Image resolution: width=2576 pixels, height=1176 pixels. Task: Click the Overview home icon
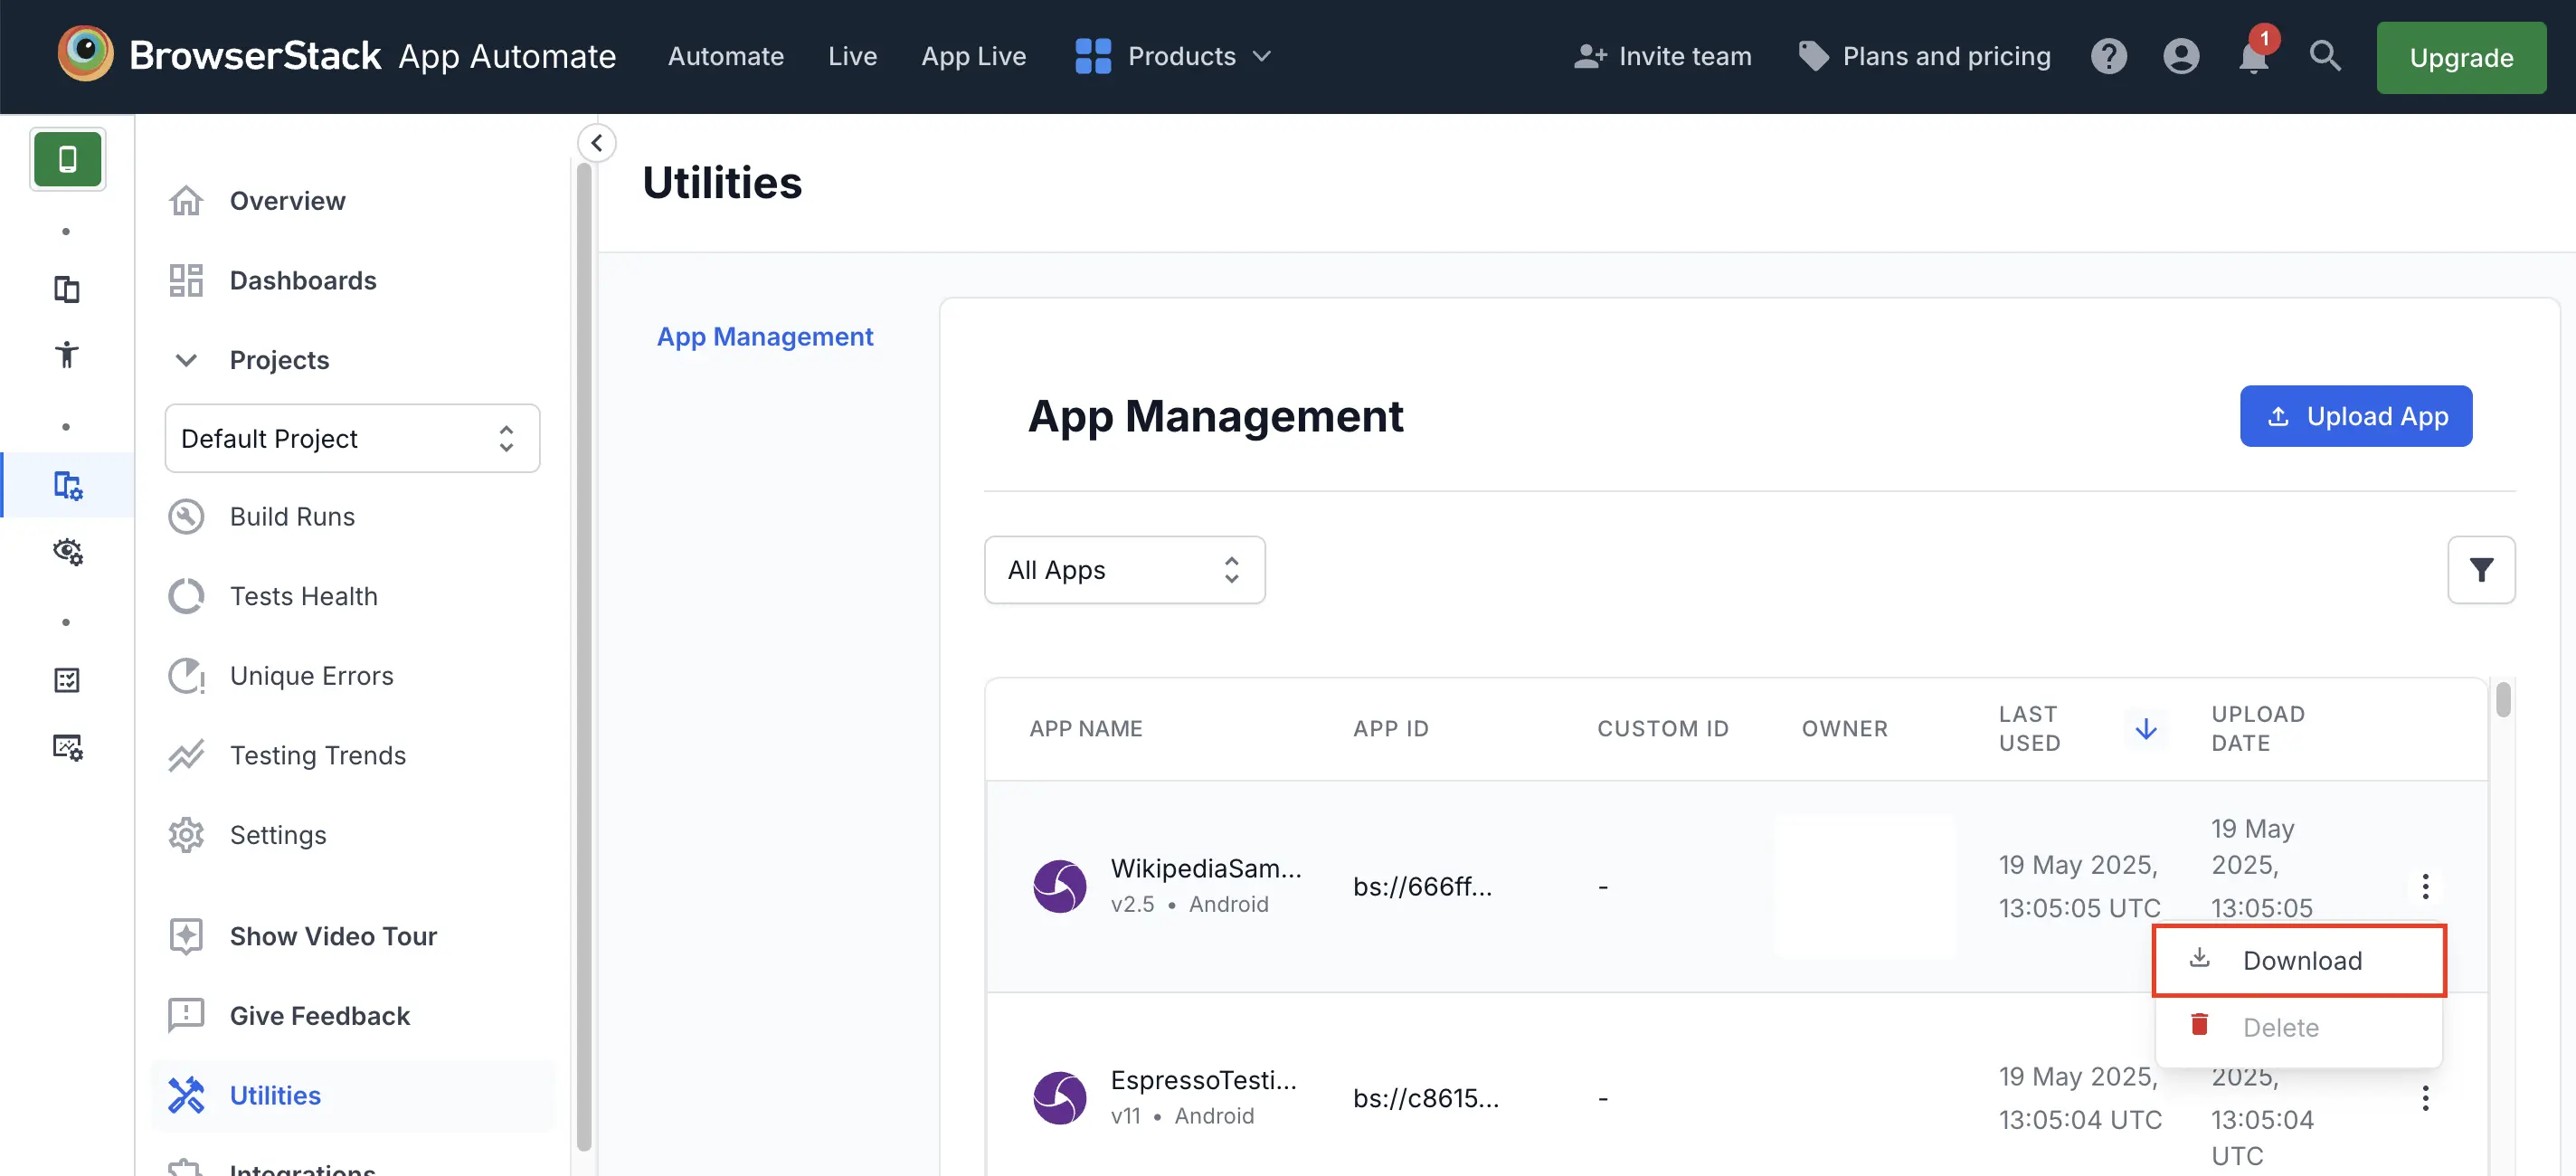[186, 201]
